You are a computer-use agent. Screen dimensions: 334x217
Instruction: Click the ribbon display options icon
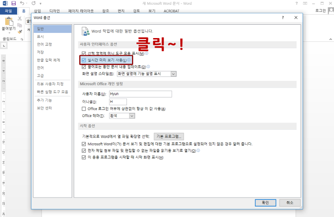point(305,3)
